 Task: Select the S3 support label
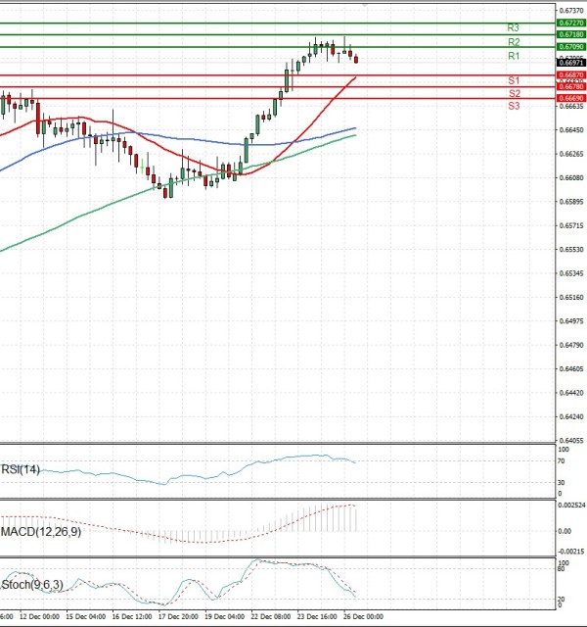(x=513, y=105)
